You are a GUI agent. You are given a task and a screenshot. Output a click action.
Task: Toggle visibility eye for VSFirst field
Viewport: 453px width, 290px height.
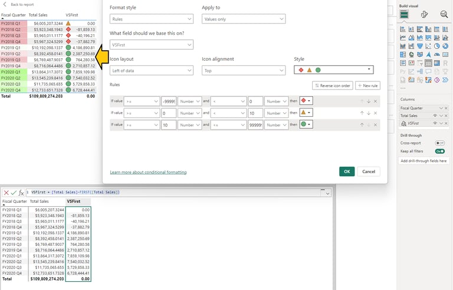pyautogui.click(x=435, y=123)
